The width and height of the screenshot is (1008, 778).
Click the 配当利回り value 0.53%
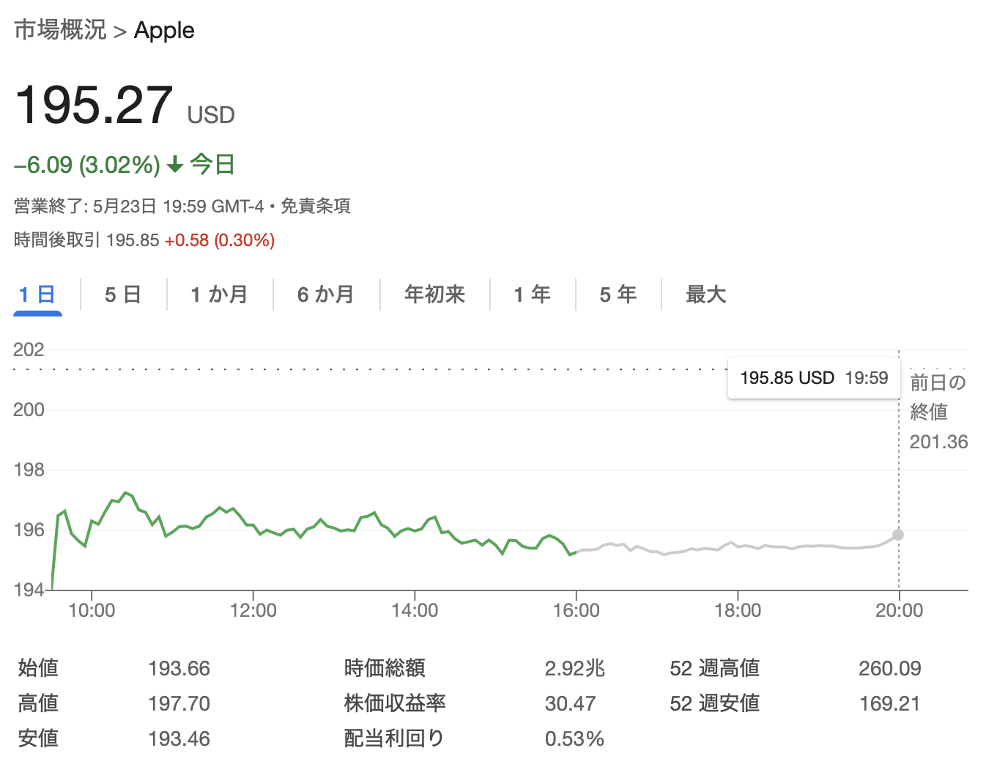[574, 738]
